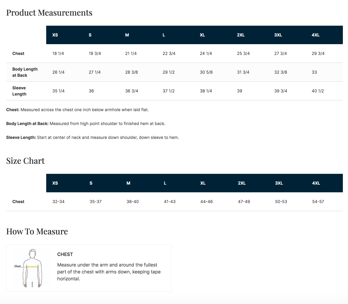
Task: Select the 40 1/2 sleeve length value
Action: coord(318,91)
